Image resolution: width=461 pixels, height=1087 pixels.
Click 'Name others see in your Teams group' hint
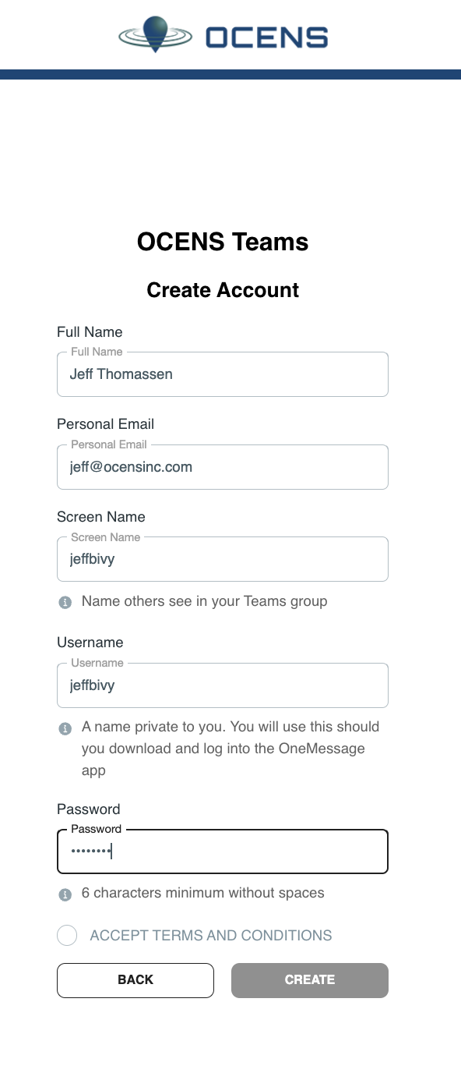pyautogui.click(x=205, y=601)
